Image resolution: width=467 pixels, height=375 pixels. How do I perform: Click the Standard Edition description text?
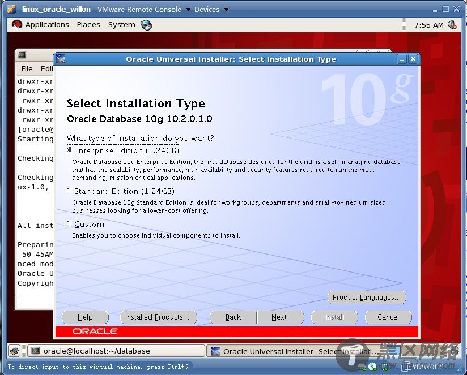click(229, 206)
